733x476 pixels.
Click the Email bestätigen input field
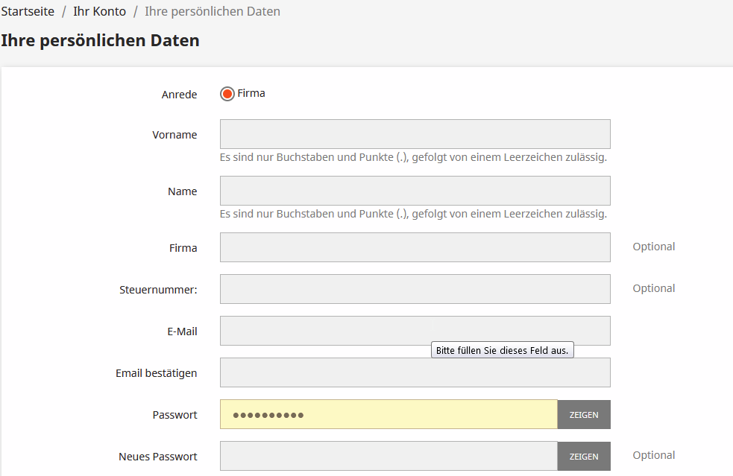[x=415, y=372]
